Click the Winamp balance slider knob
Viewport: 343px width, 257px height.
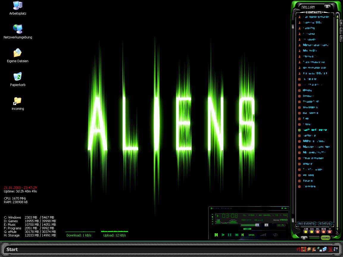(x=266, y=225)
